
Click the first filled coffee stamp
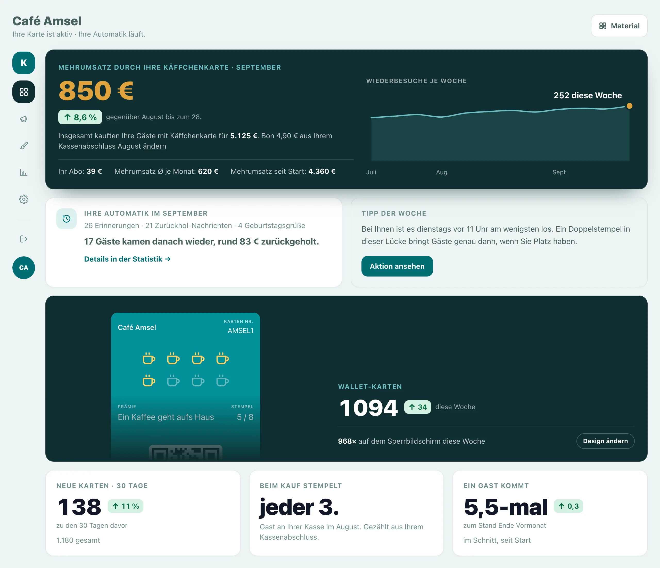tap(149, 359)
